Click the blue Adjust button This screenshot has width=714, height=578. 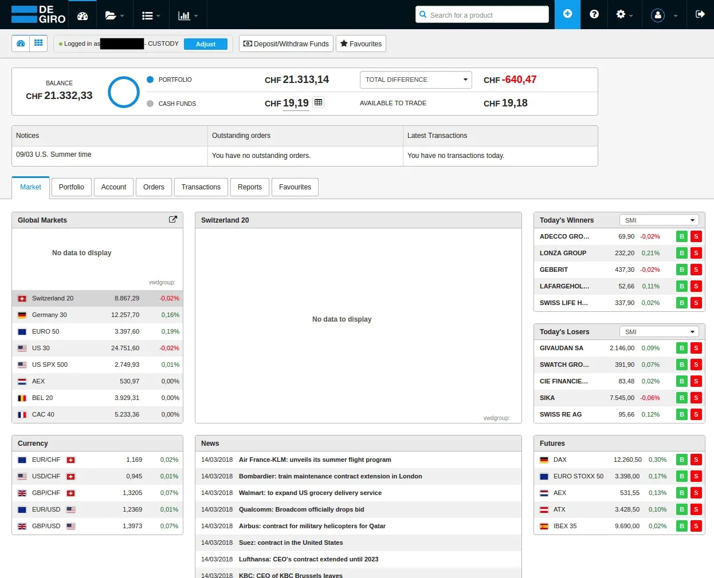click(206, 44)
